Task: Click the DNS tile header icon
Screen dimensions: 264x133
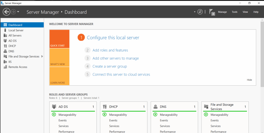Action: coord(155,107)
